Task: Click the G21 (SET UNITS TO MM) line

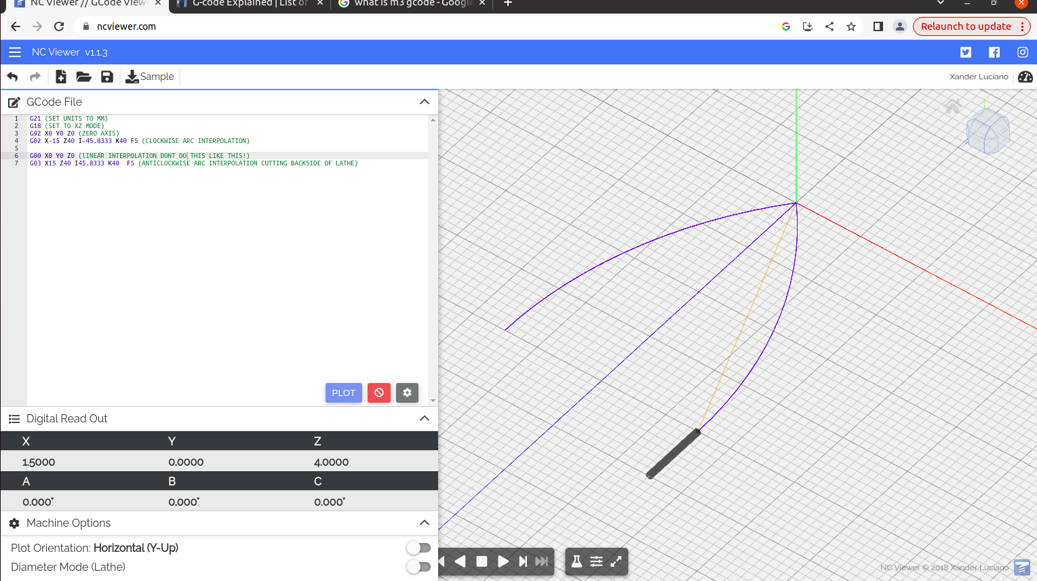Action: (69, 119)
